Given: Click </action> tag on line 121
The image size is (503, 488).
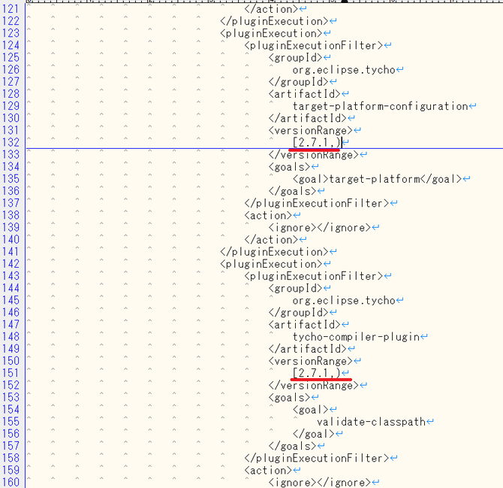Looking at the screenshot, I should point(271,9).
